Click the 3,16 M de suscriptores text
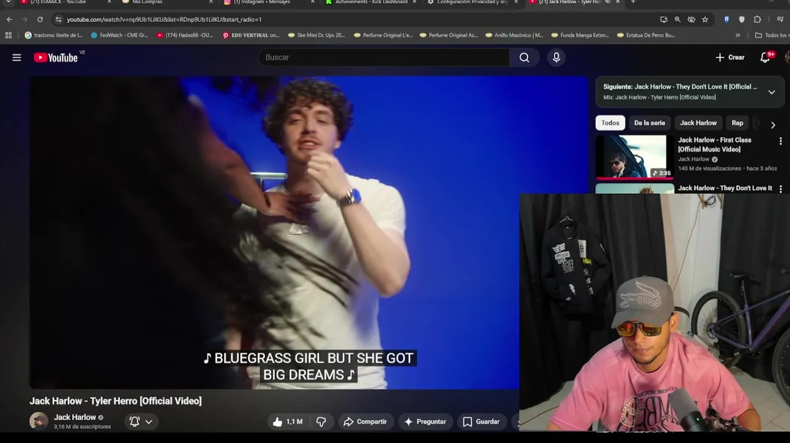The image size is (790, 443). pos(83,426)
